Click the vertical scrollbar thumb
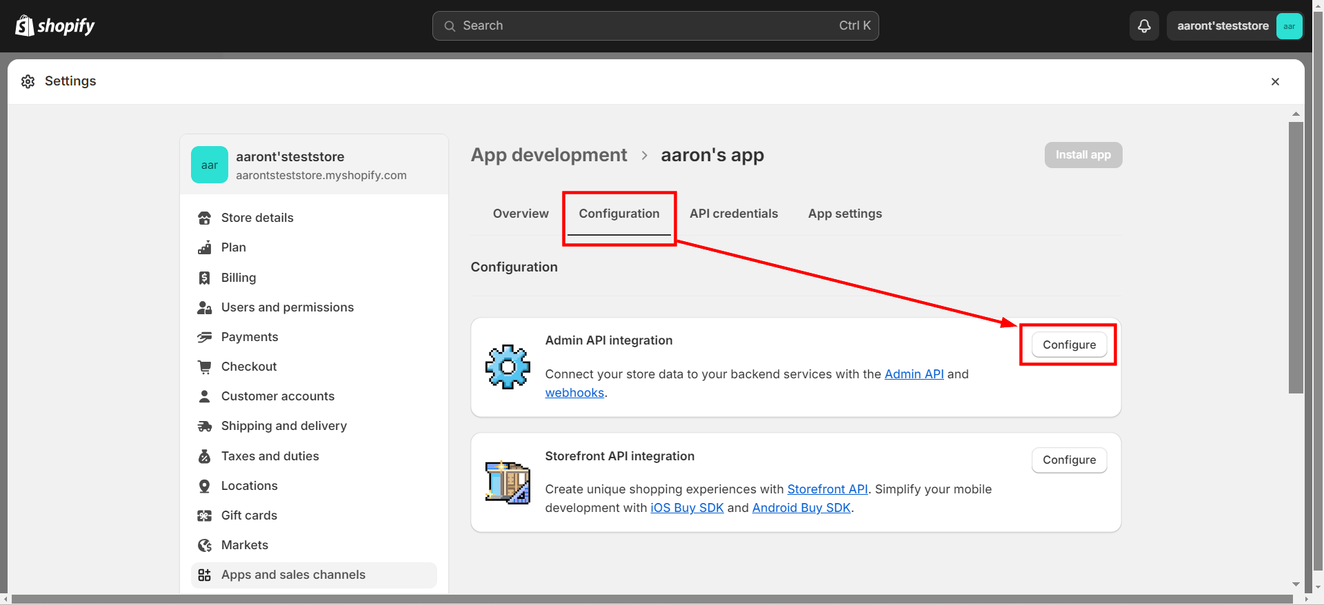Image resolution: width=1324 pixels, height=605 pixels. (x=1296, y=258)
